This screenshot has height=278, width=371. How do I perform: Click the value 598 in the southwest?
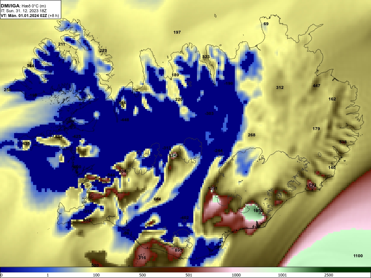(87, 220)
